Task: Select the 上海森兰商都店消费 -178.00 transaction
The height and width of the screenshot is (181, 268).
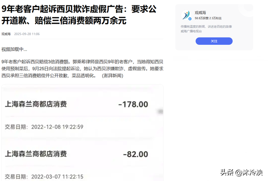Action: 77,104
